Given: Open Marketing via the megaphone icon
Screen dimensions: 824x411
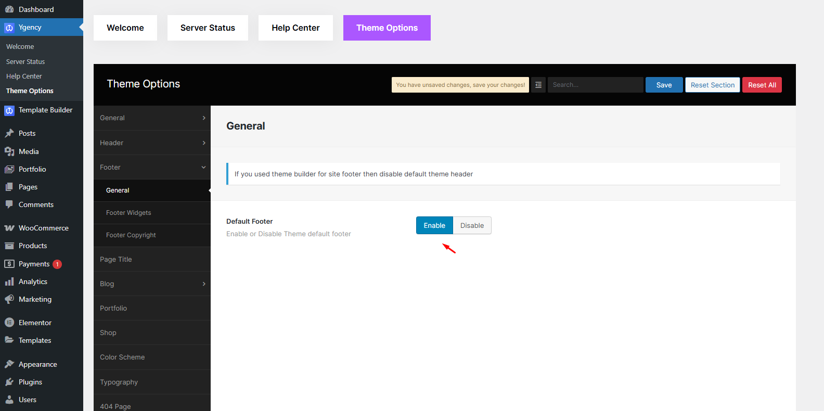Looking at the screenshot, I should pos(9,299).
